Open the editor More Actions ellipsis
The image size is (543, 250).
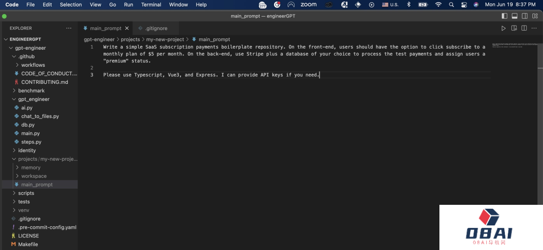(535, 29)
